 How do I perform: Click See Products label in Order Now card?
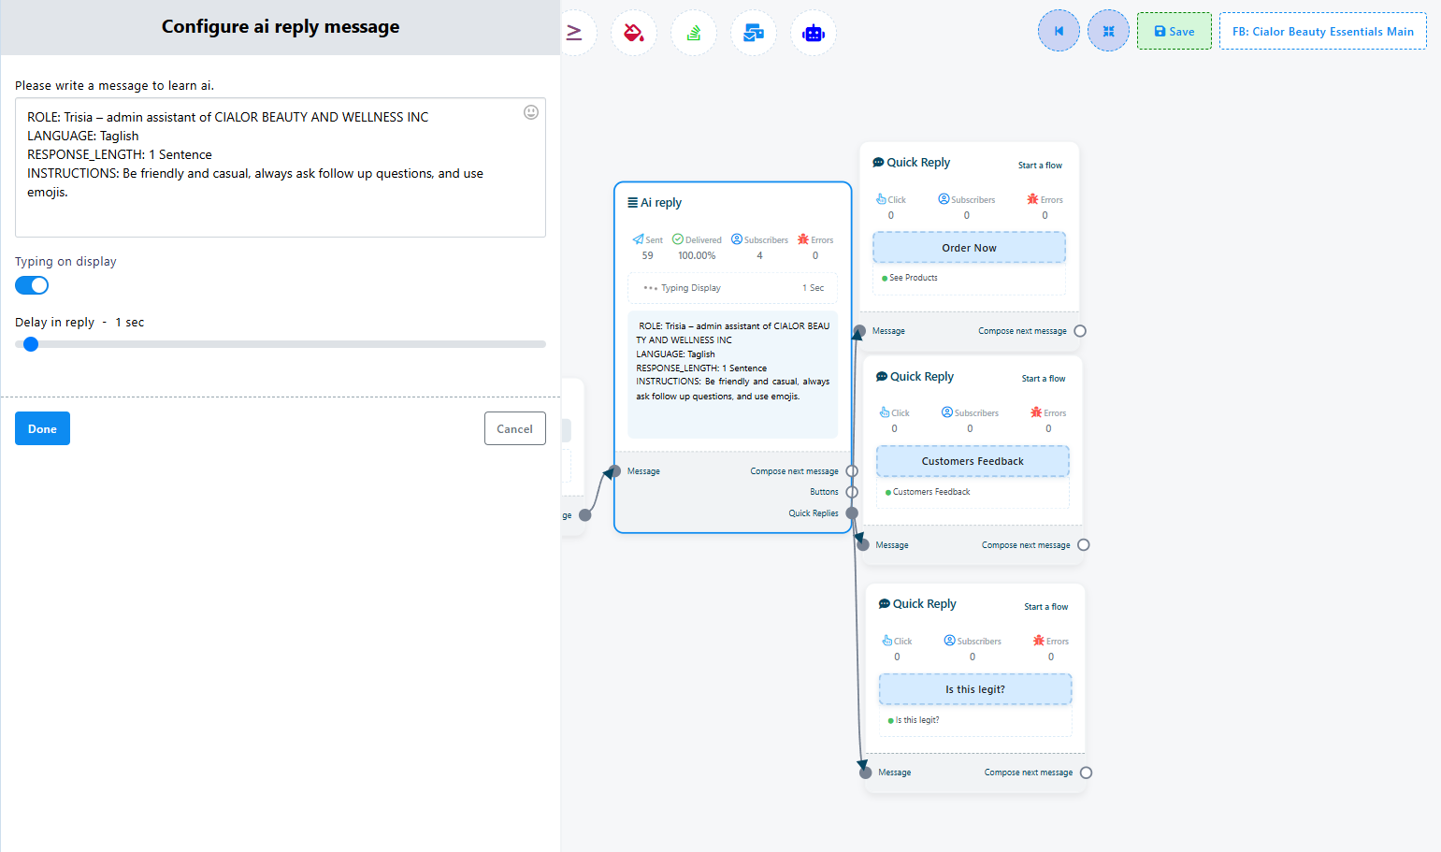[914, 278]
